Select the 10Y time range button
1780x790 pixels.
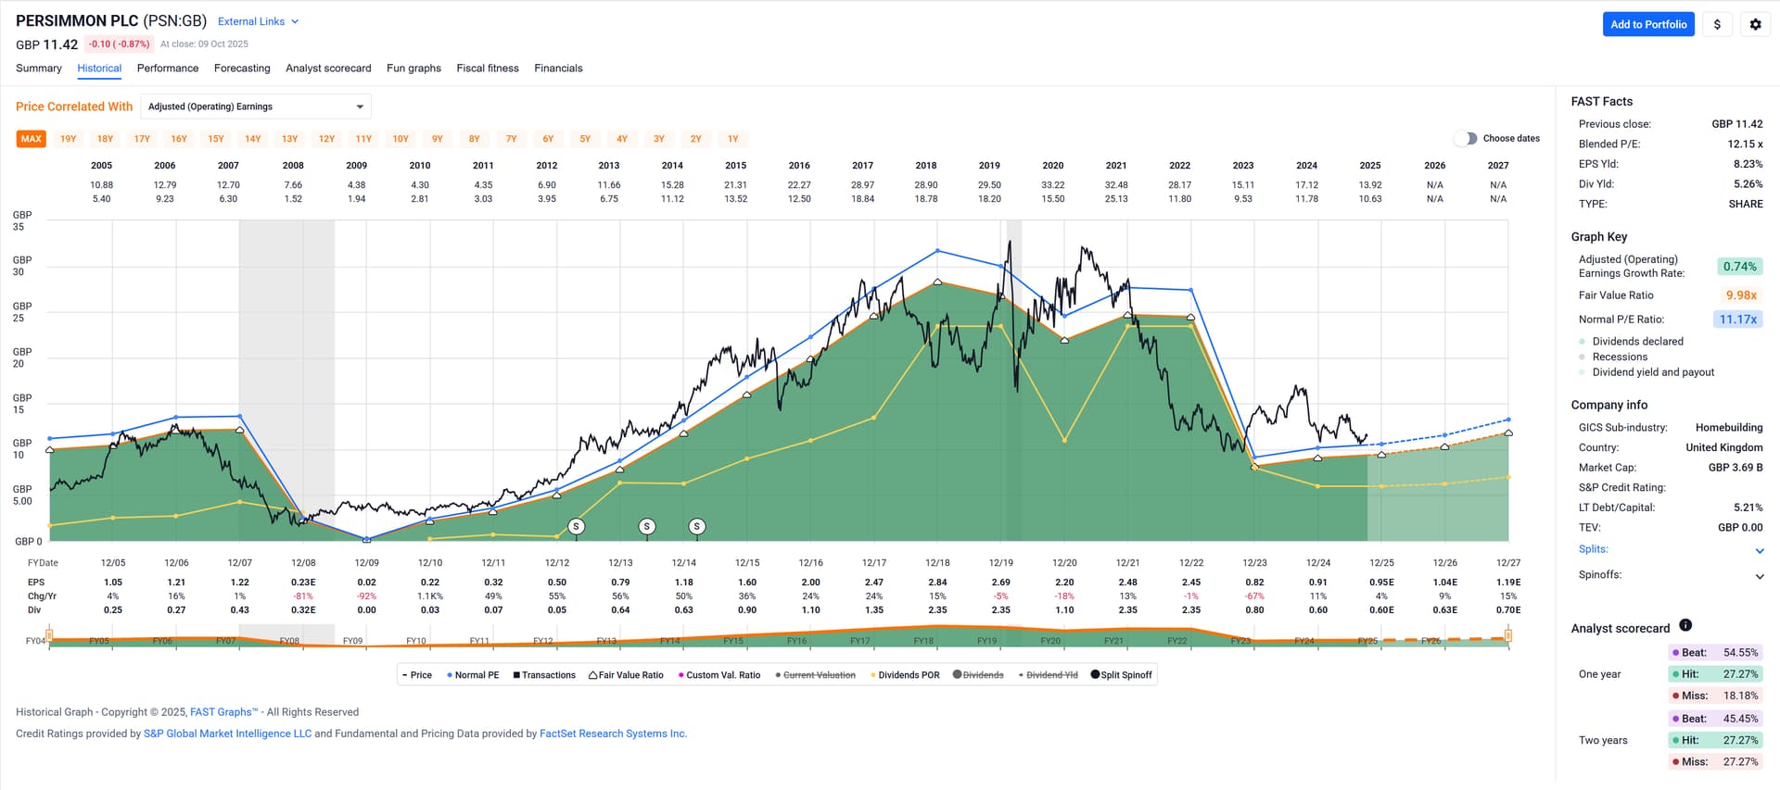pos(400,139)
